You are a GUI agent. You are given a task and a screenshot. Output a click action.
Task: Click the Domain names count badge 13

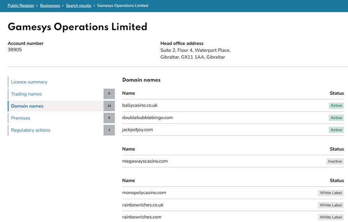[109, 106]
